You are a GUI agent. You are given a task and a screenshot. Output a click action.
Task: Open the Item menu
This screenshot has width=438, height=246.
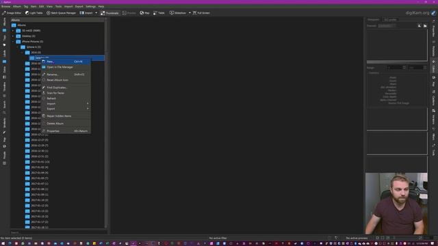34,6
